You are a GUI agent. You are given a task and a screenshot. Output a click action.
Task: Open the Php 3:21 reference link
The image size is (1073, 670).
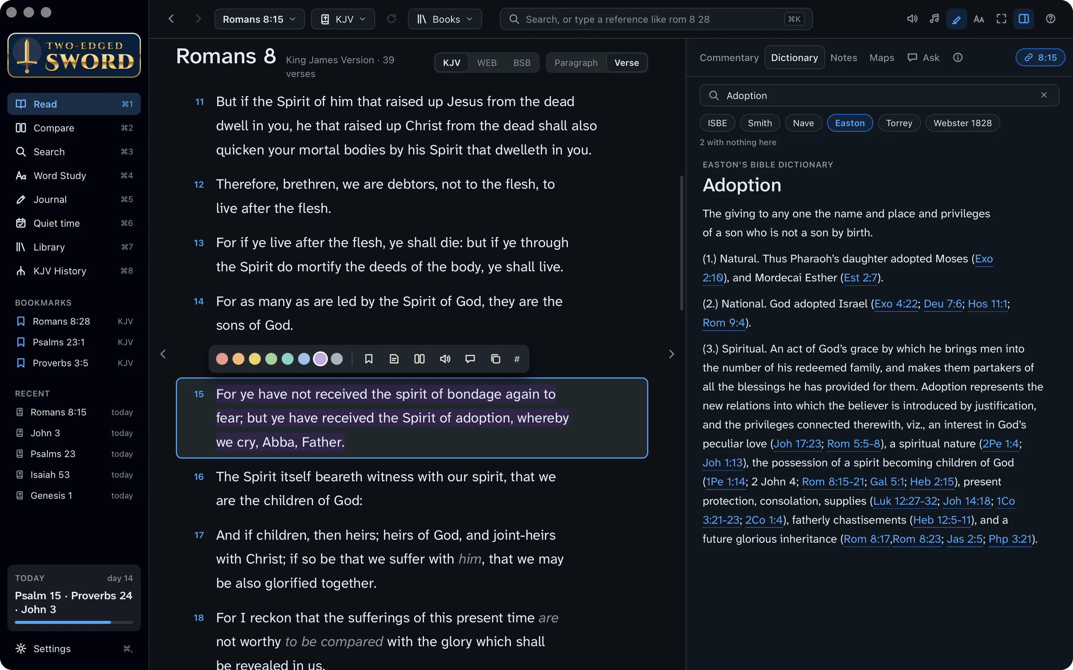(1010, 539)
